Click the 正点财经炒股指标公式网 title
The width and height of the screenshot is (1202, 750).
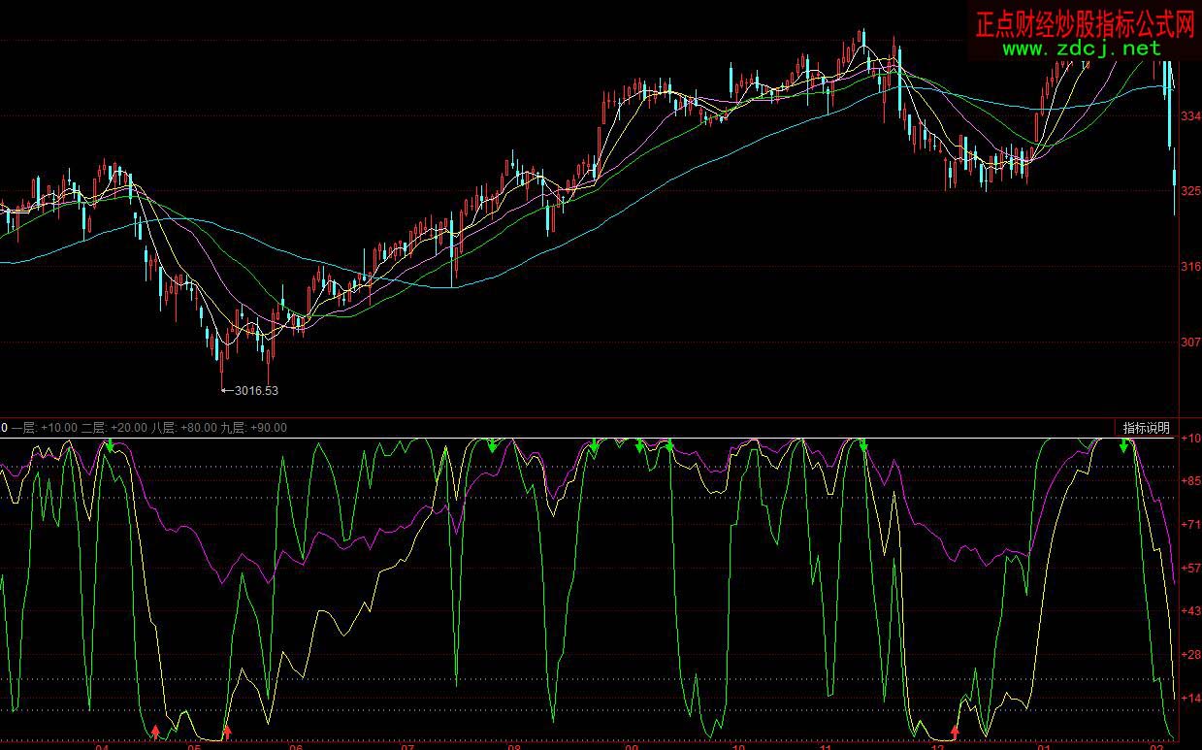tap(1085, 22)
